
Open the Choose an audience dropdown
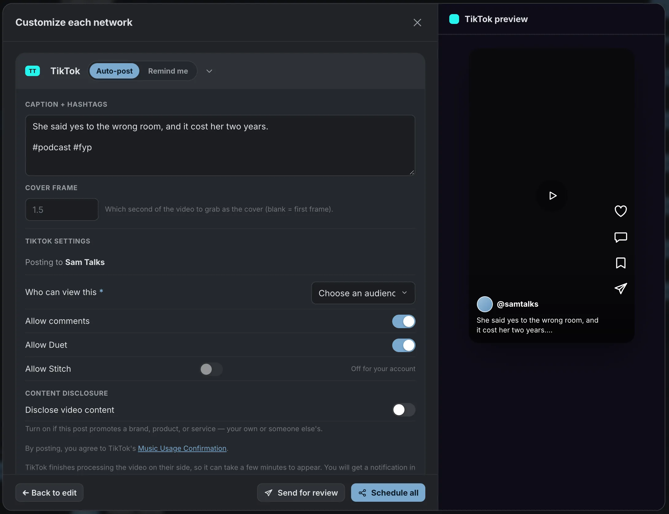[x=363, y=293]
